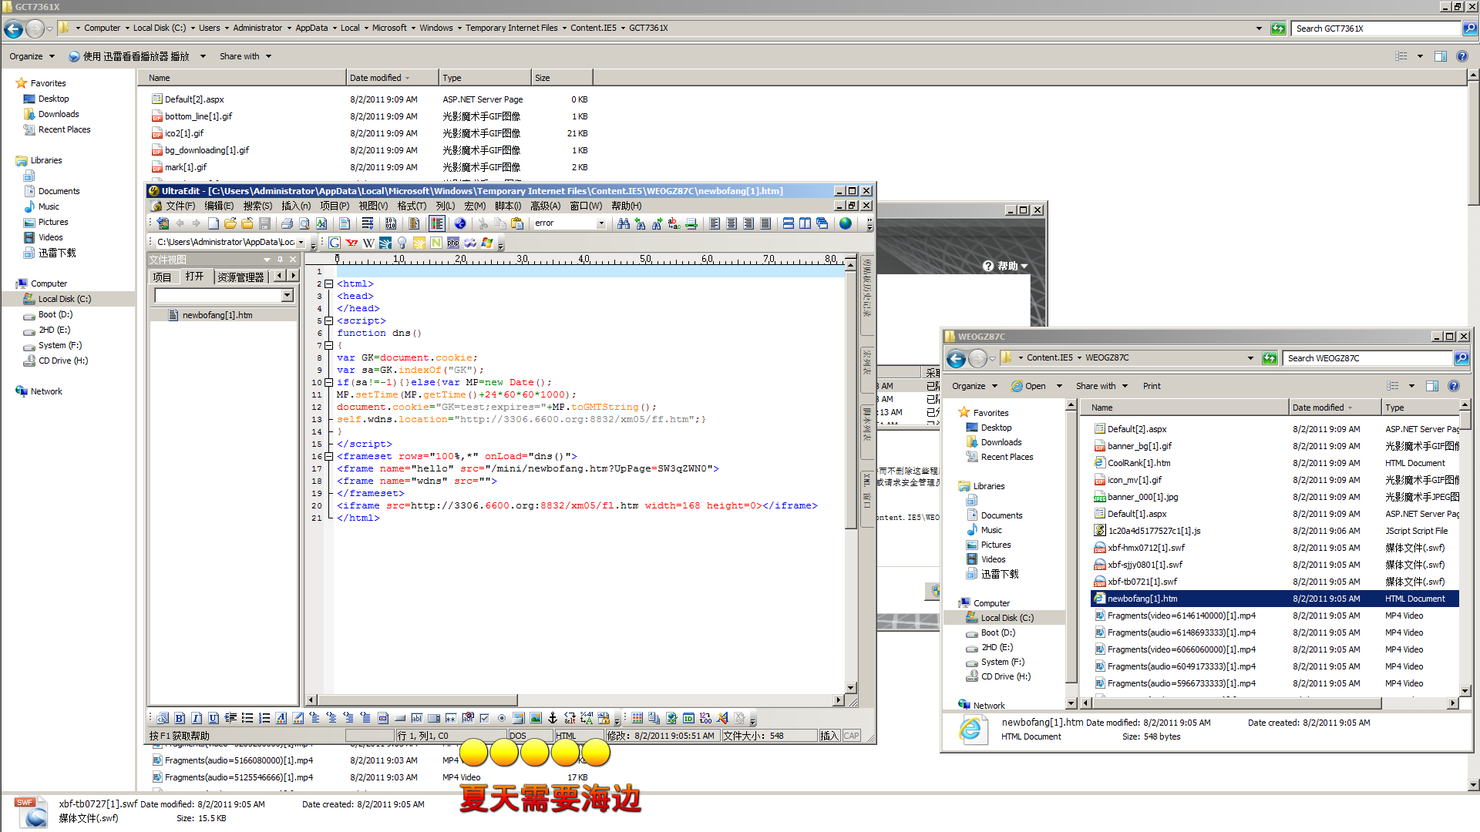This screenshot has height=832, width=1480.
Task: Click the Yahoo search icon in UltraEdit
Action: point(351,243)
